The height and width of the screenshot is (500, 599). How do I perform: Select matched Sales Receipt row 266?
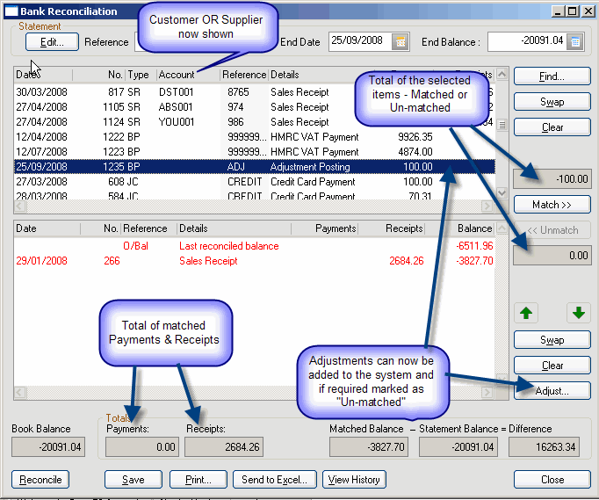[x=255, y=261]
